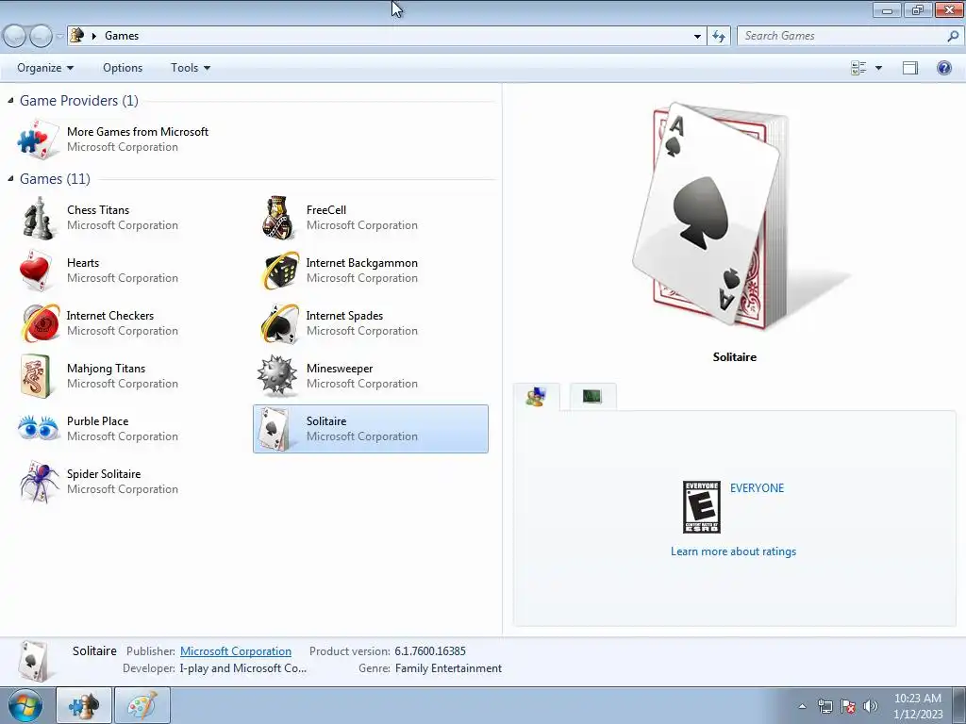Click the Back navigation button

click(x=15, y=37)
